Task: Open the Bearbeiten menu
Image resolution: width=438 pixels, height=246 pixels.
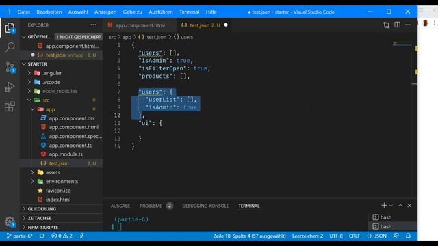Action: click(49, 12)
